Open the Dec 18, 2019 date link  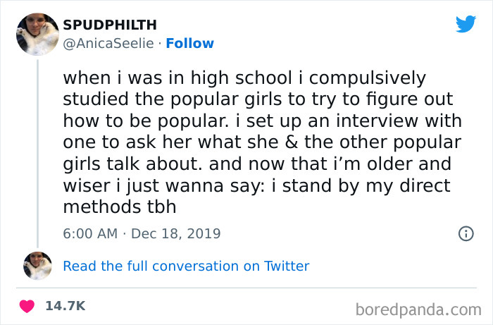(175, 233)
